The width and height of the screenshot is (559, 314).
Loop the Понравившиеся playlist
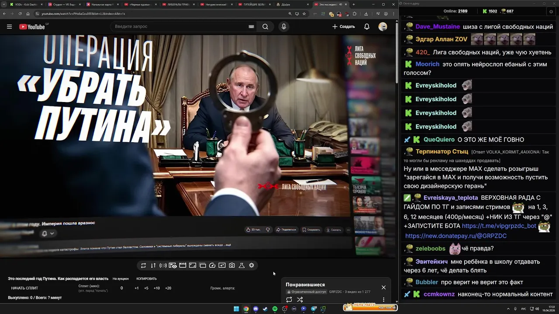pos(289,300)
